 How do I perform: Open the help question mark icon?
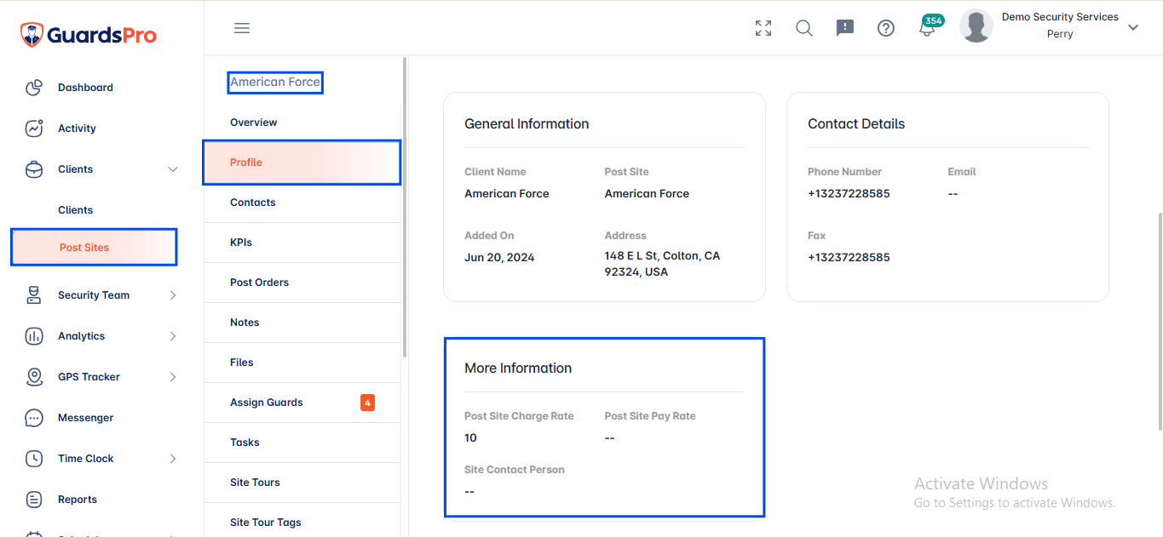pyautogui.click(x=886, y=28)
